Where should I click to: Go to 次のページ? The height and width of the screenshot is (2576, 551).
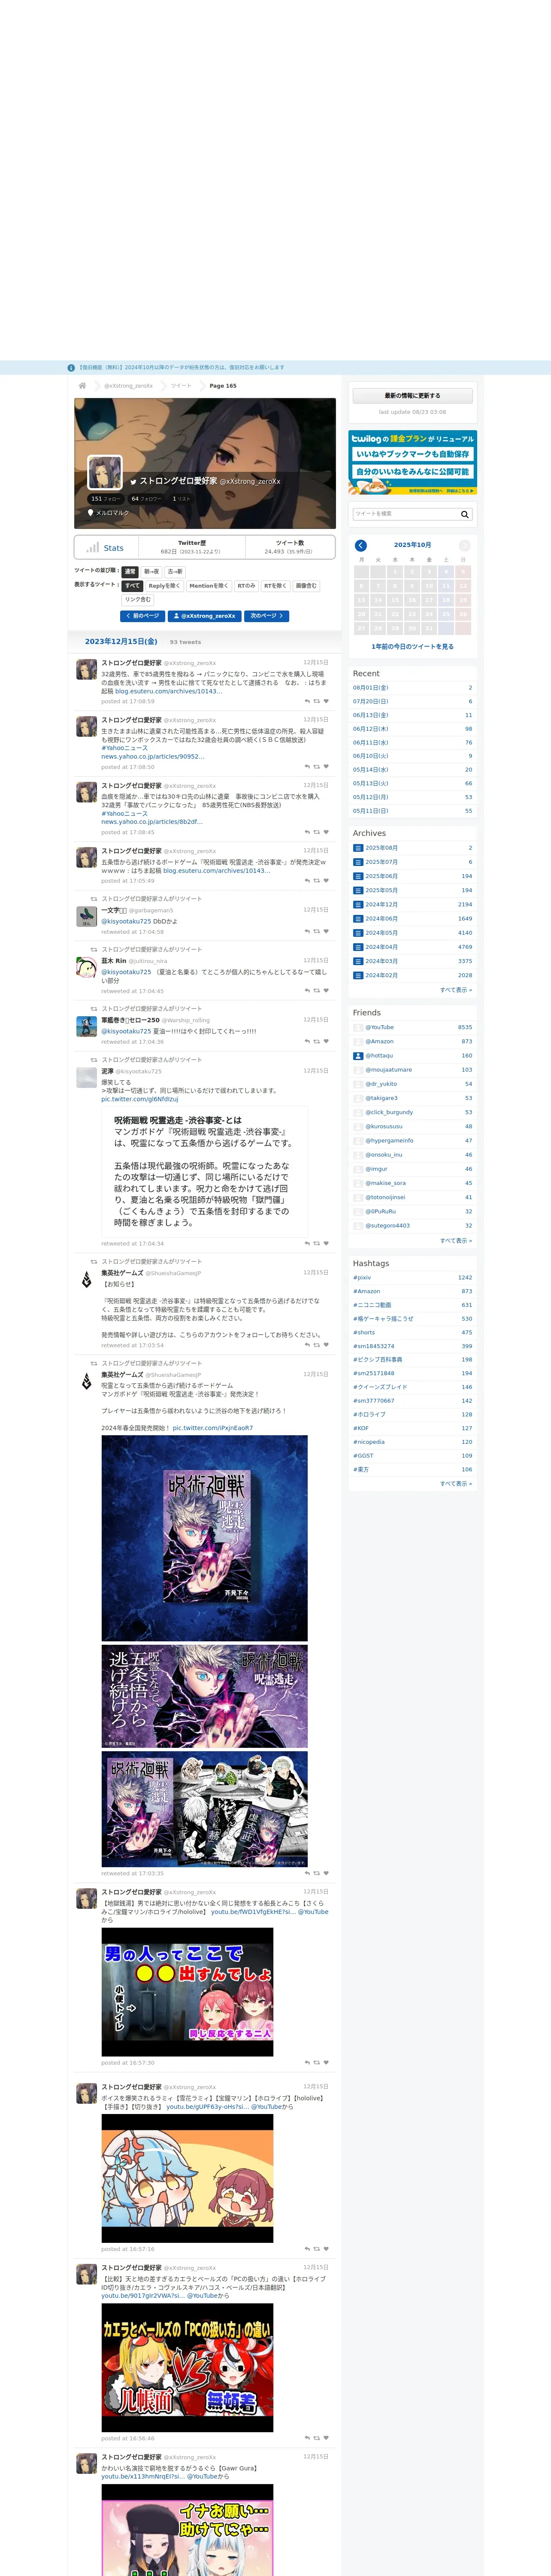[x=267, y=616]
